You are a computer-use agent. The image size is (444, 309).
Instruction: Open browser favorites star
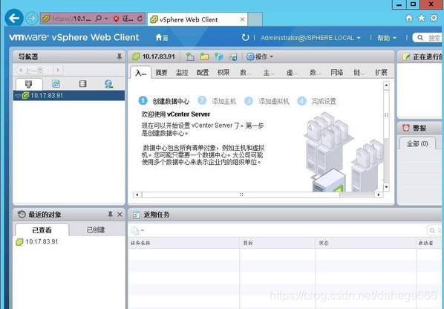click(421, 19)
